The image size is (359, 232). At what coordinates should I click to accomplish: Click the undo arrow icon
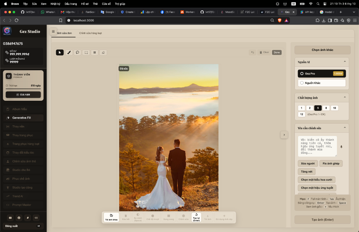coord(252,53)
